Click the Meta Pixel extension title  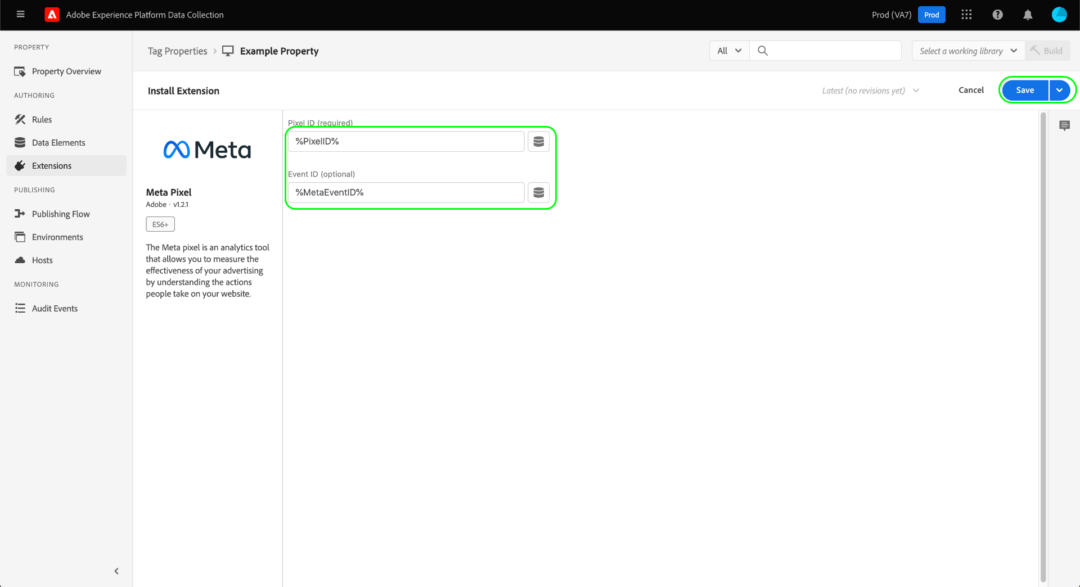point(169,192)
